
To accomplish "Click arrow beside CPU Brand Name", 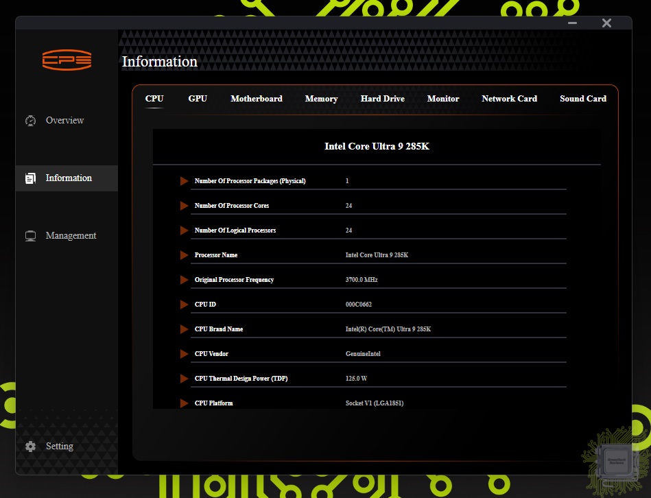I will coord(184,329).
